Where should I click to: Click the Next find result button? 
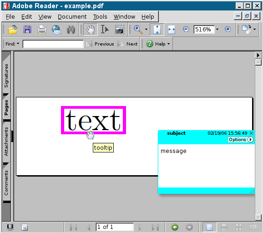click(x=127, y=44)
